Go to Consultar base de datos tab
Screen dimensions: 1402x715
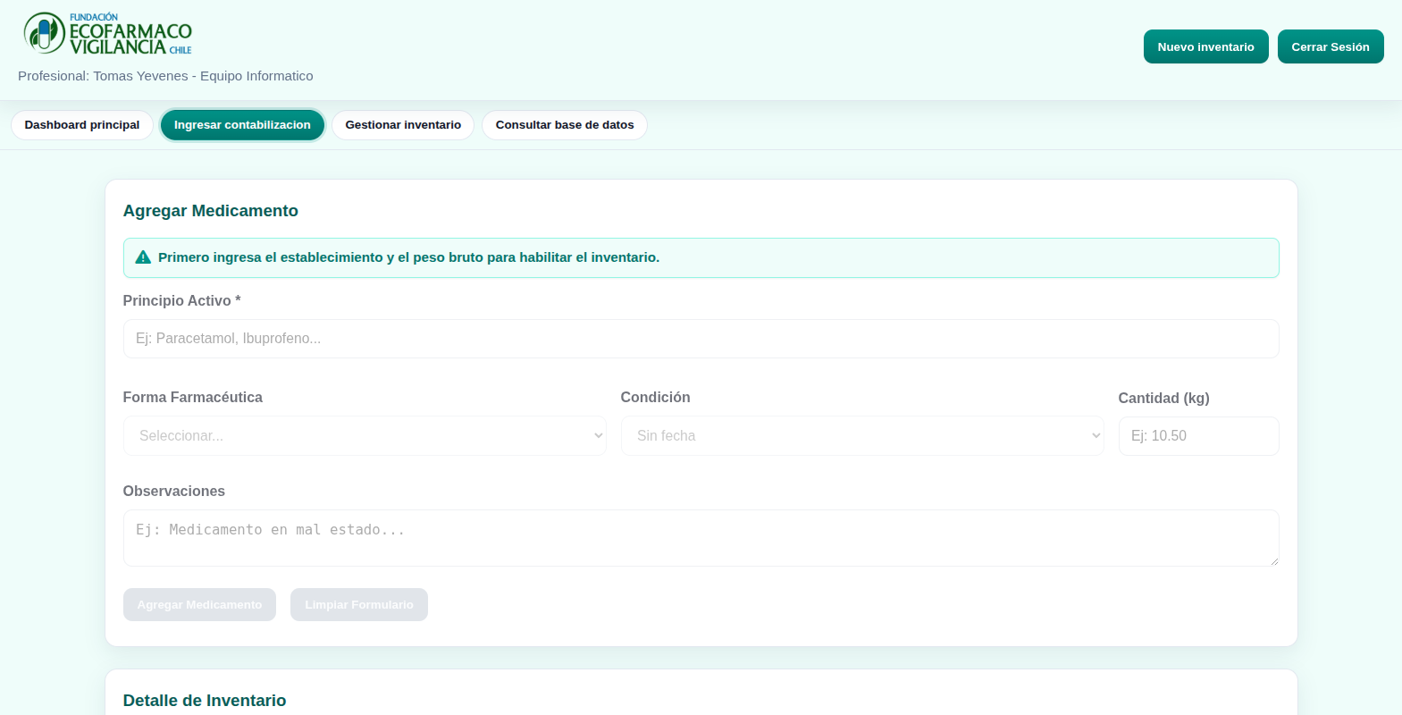click(565, 125)
